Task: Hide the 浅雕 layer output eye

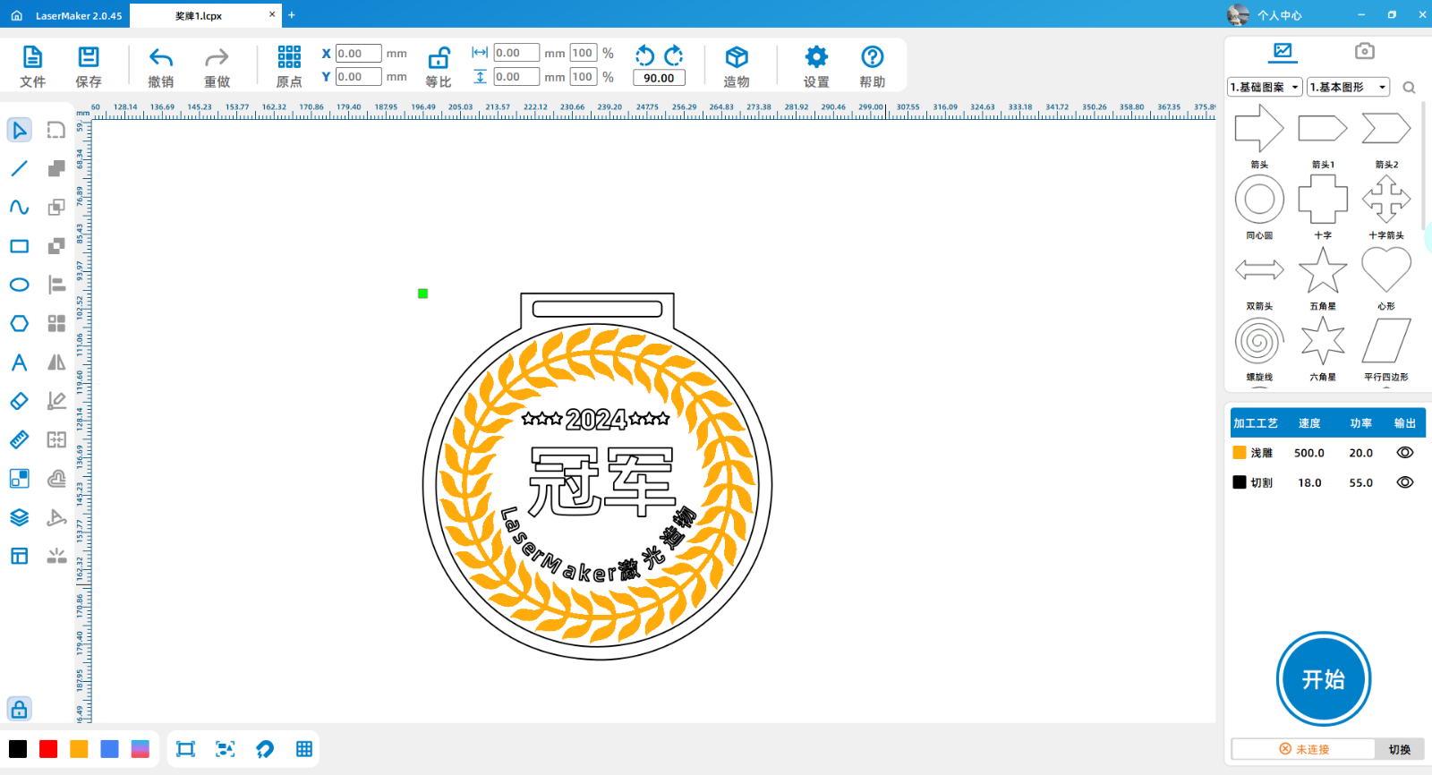Action: 1404,453
